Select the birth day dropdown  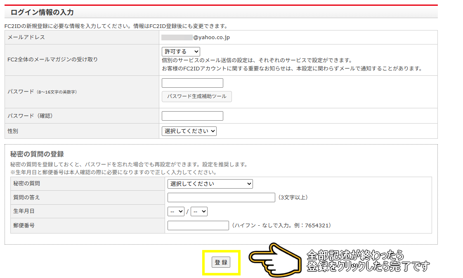[x=199, y=211]
